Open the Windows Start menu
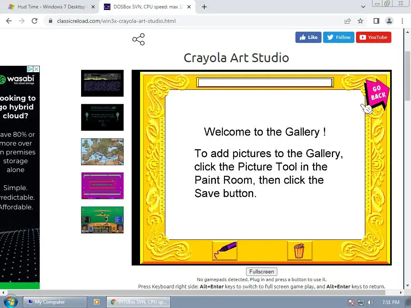Screen dimensions: 411x308 [10, 302]
